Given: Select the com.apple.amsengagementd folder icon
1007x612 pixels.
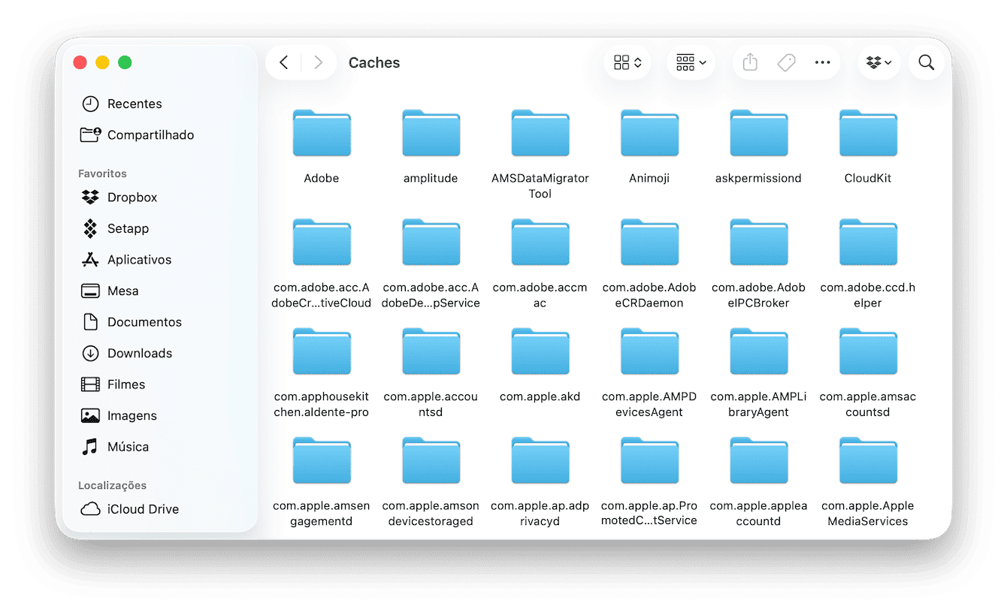Looking at the screenshot, I should (322, 460).
